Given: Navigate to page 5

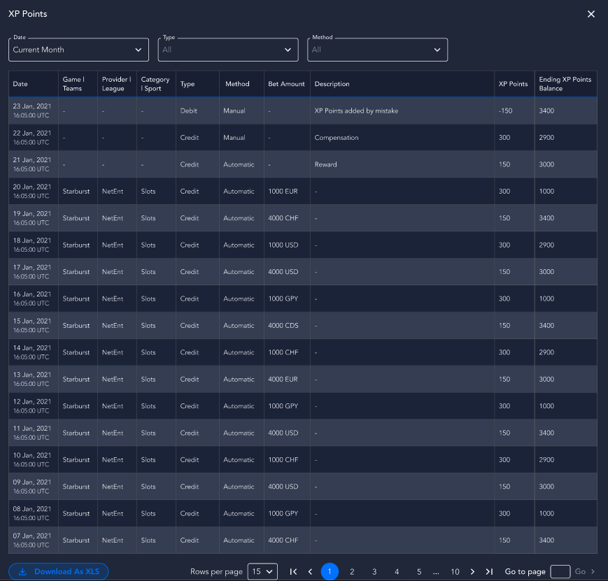Looking at the screenshot, I should point(419,572).
